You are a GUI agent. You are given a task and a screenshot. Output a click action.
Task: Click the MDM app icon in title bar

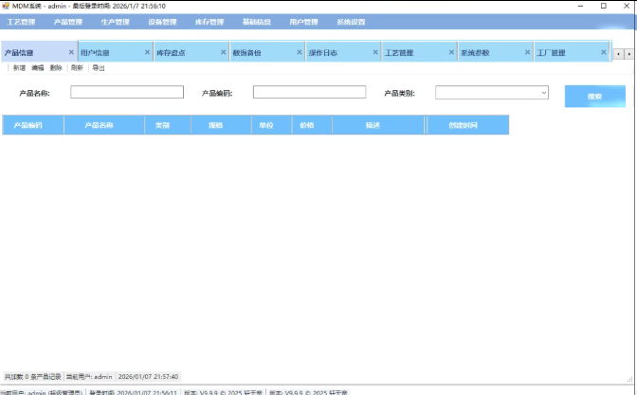[x=6, y=6]
